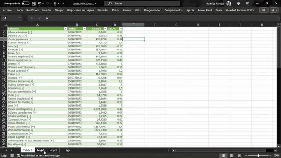The width and height of the screenshot is (281, 158).
Task: Open the AI-aided Formula Editor tab
Action: coord(240,10)
